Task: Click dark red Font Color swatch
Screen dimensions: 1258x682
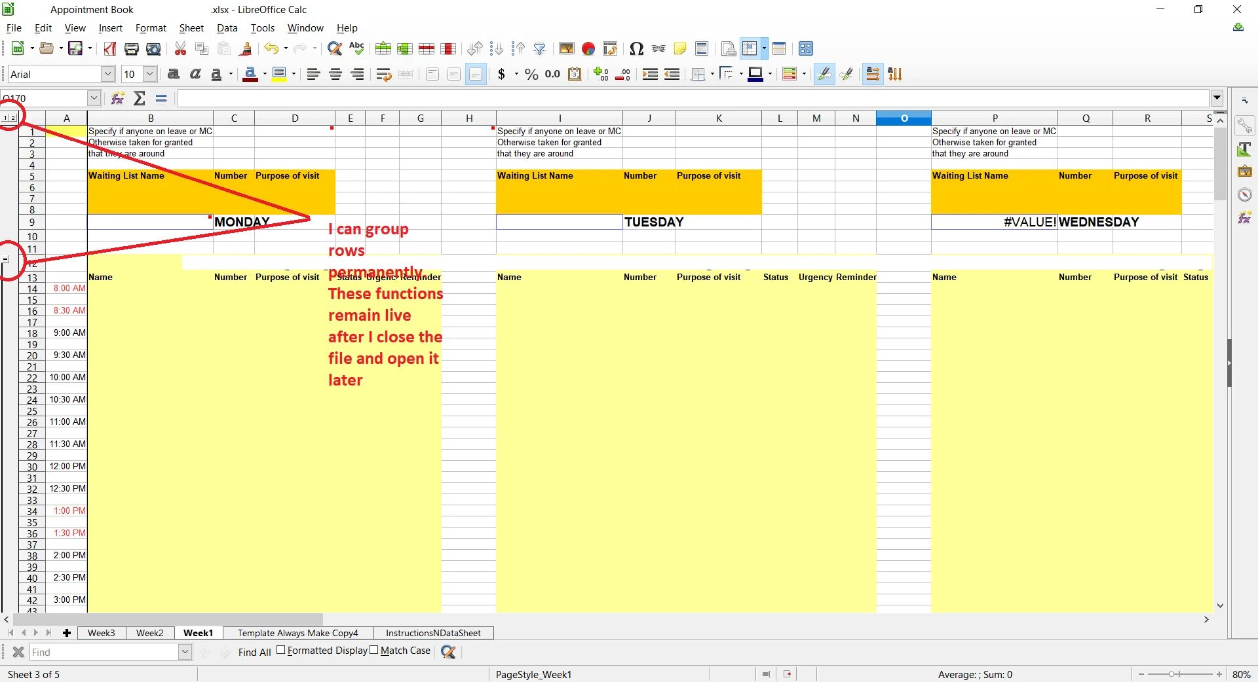Action: (250, 74)
